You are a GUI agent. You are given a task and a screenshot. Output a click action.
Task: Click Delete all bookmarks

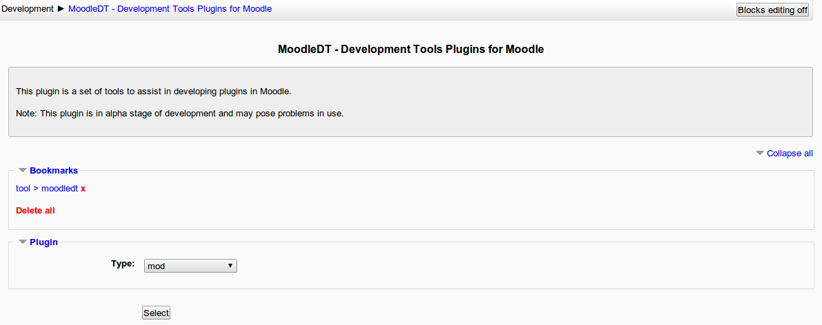(35, 211)
